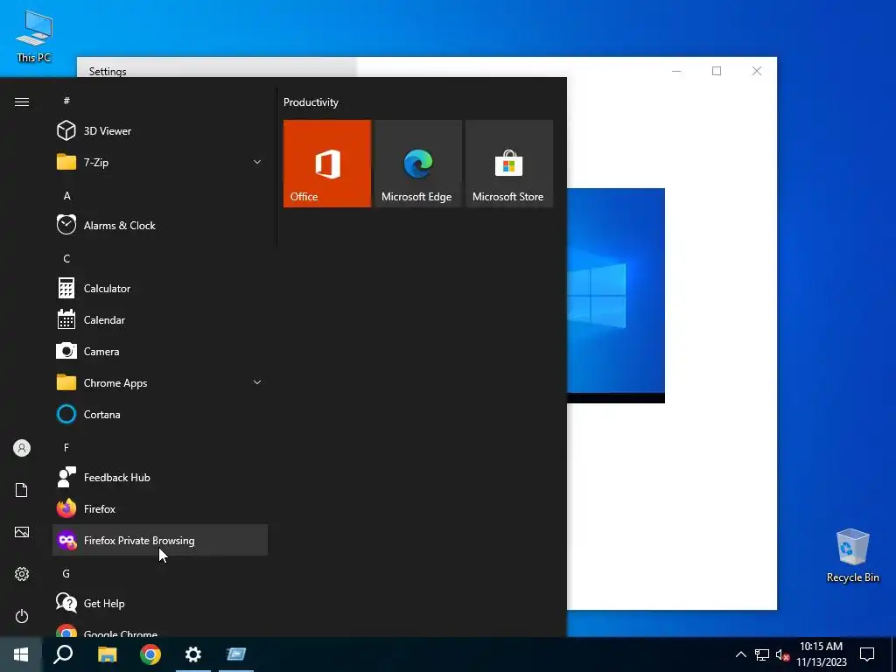896x672 pixels.
Task: Select the Recycle Bin desktop icon
Action: click(852, 556)
